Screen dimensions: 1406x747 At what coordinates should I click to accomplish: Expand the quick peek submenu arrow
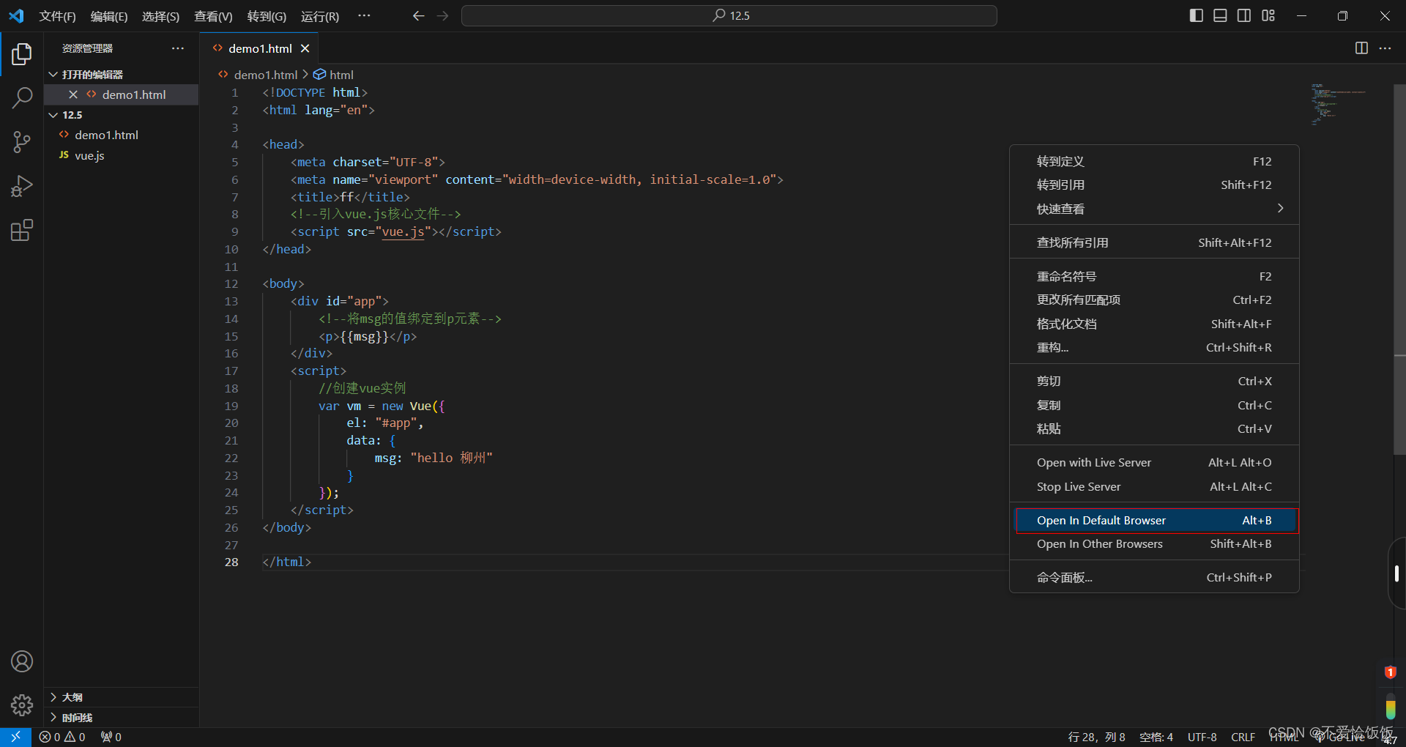click(1280, 209)
